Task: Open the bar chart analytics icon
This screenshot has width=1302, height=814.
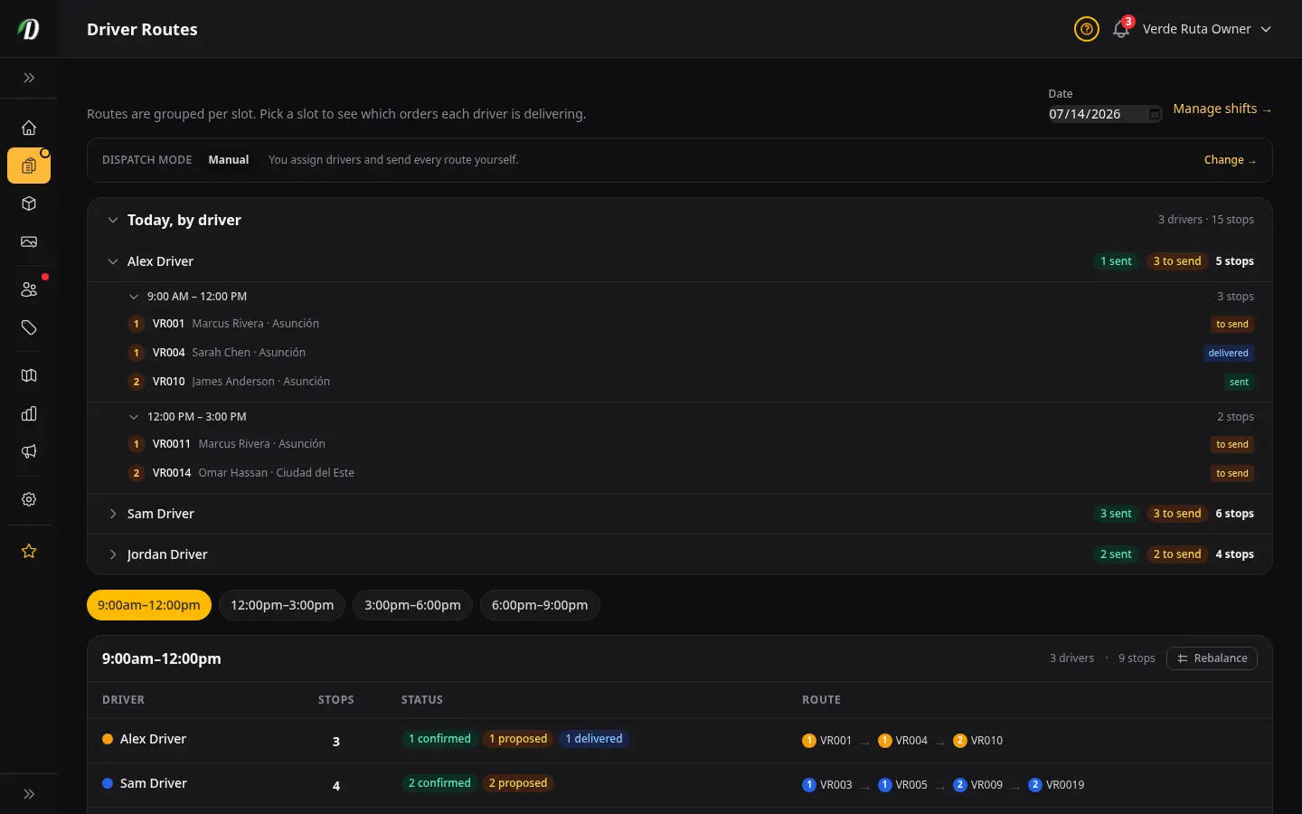Action: pos(29,413)
